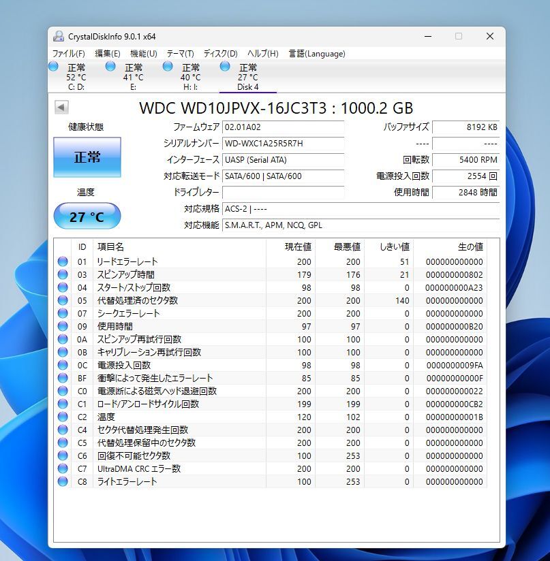
Task: Click the serial number field WD-WXC1A25R5R7H
Action: point(284,144)
